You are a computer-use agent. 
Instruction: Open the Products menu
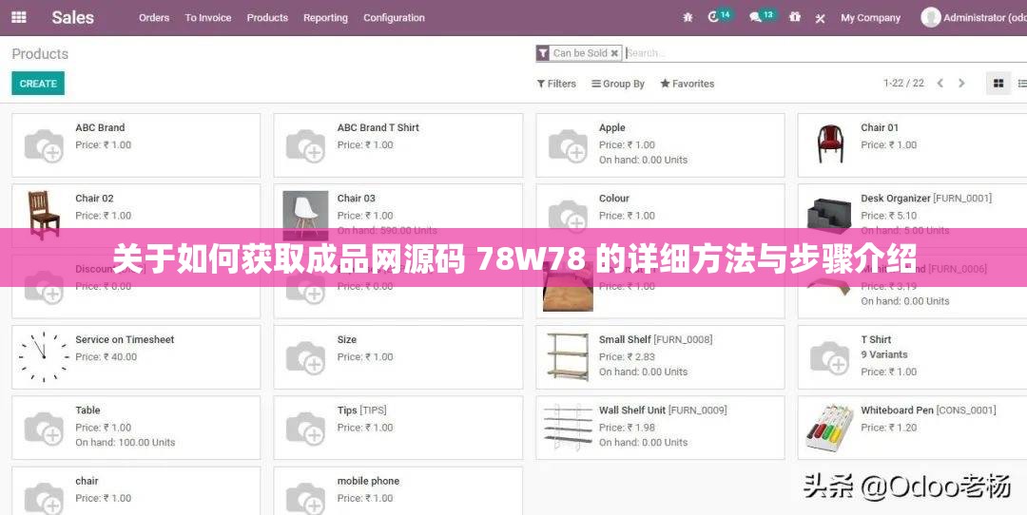(267, 18)
